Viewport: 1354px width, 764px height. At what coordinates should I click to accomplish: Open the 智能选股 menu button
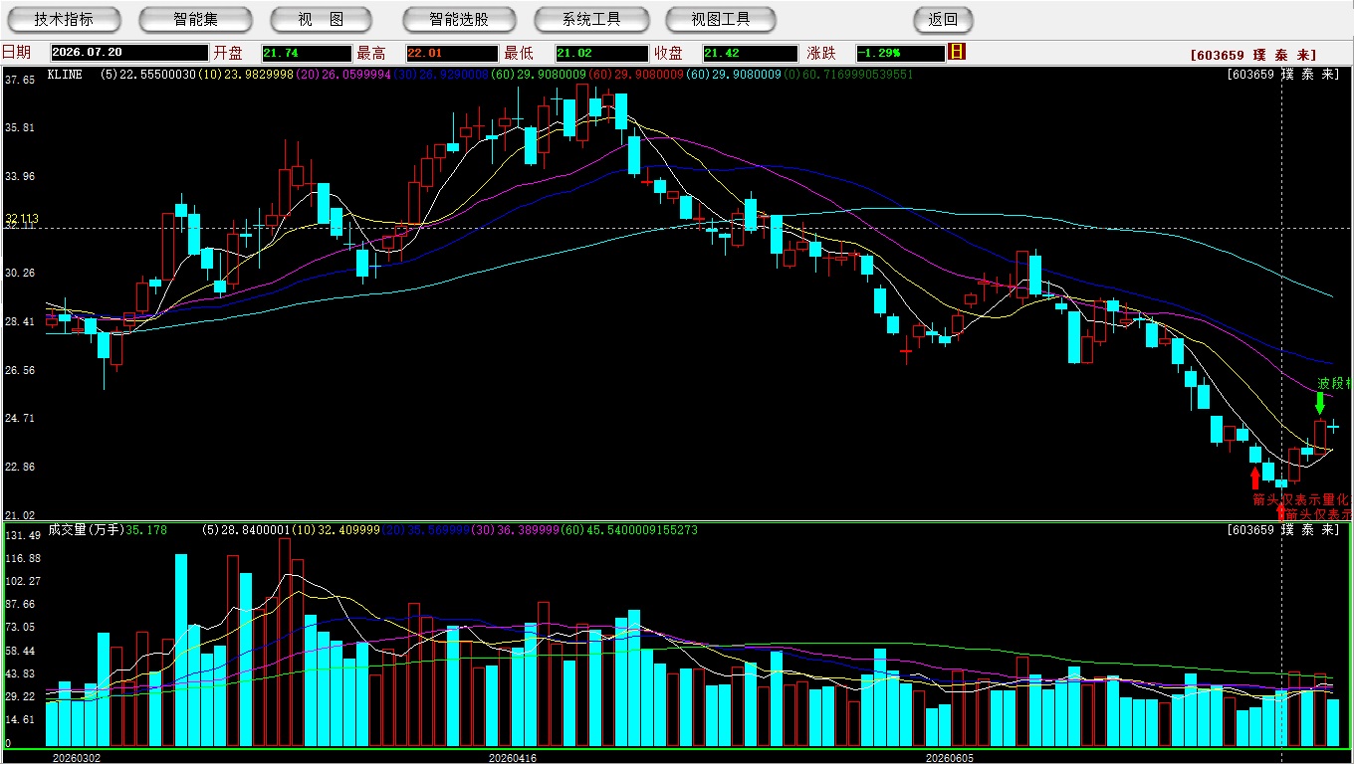click(x=459, y=20)
